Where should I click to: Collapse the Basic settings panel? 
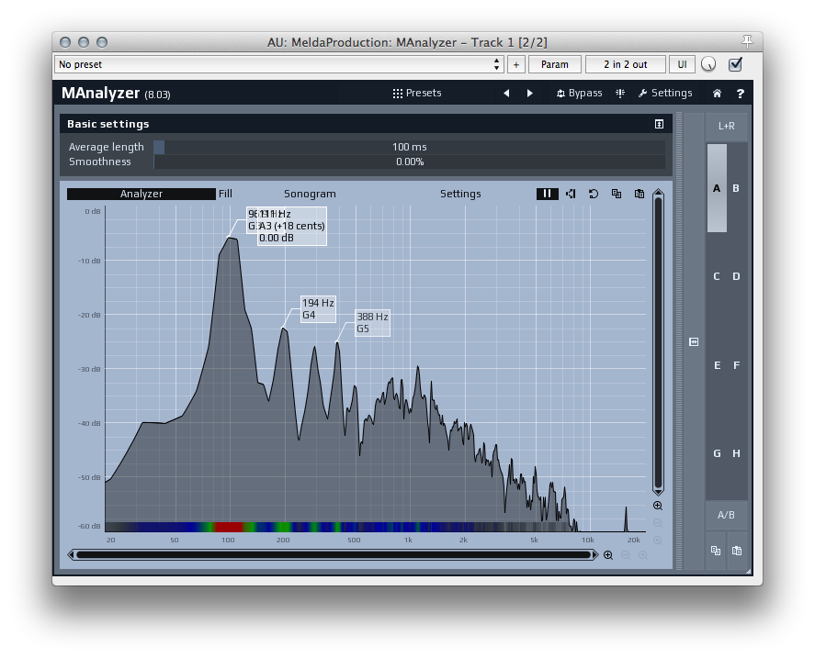click(659, 124)
